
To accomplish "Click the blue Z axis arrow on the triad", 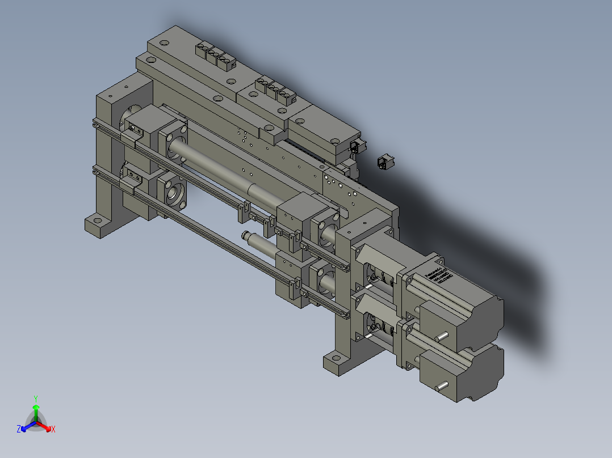I will pyautogui.click(x=28, y=426).
